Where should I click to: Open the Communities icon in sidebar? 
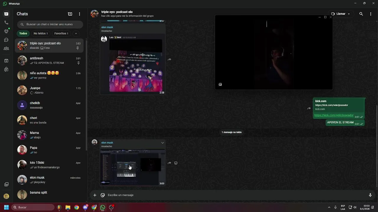click(x=6, y=48)
